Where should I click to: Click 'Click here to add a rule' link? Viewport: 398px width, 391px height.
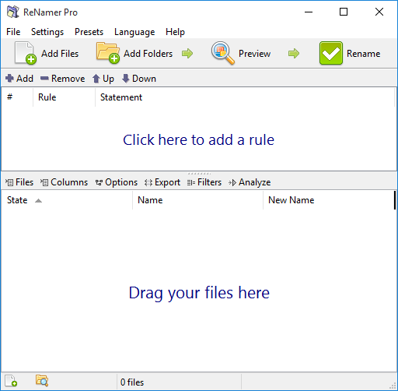pos(198,140)
